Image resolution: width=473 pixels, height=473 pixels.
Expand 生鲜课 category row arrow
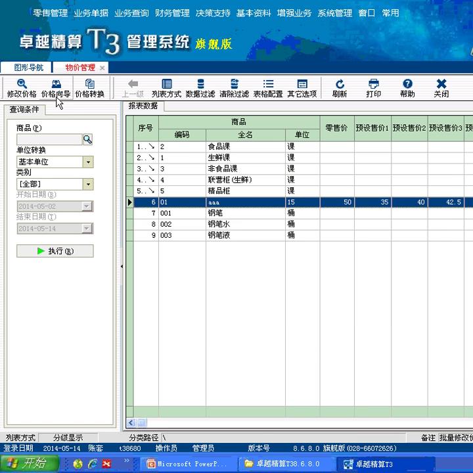click(x=152, y=158)
